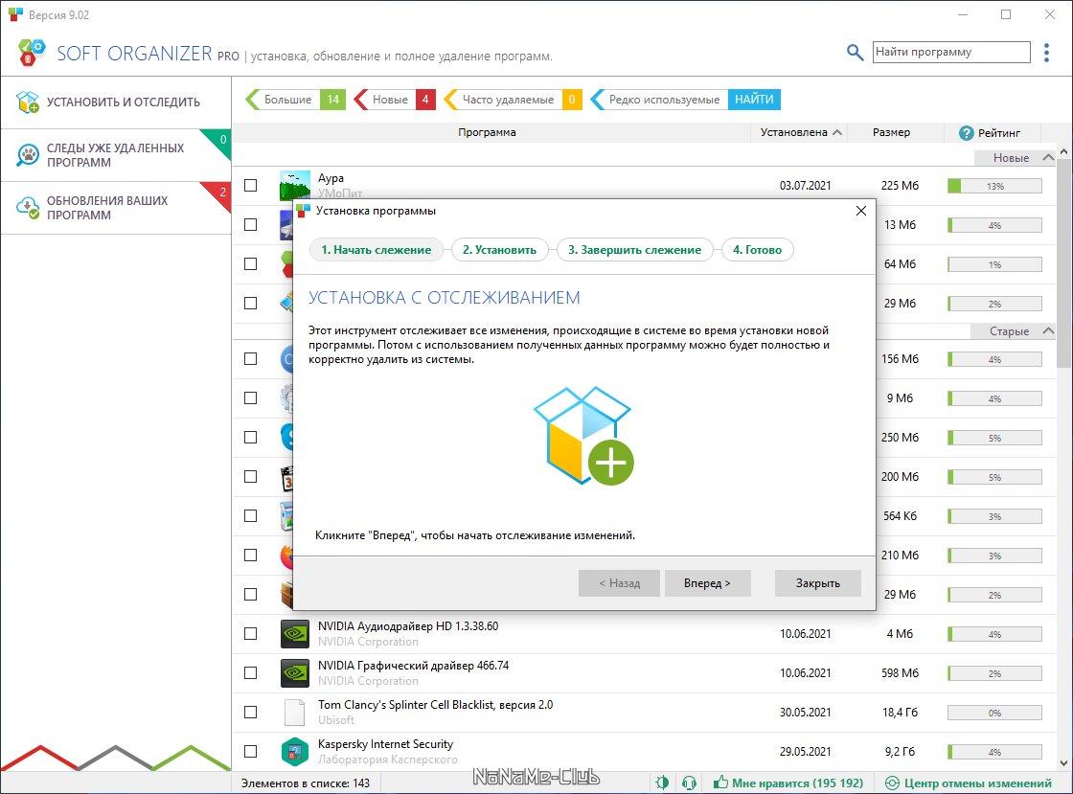Tick checkbox for Kaspersky Internet Security
The width and height of the screenshot is (1073, 794).
pyautogui.click(x=250, y=751)
